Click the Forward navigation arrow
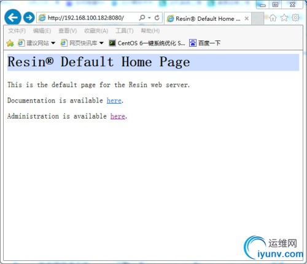The width and height of the screenshot is (307, 264). point(29,18)
